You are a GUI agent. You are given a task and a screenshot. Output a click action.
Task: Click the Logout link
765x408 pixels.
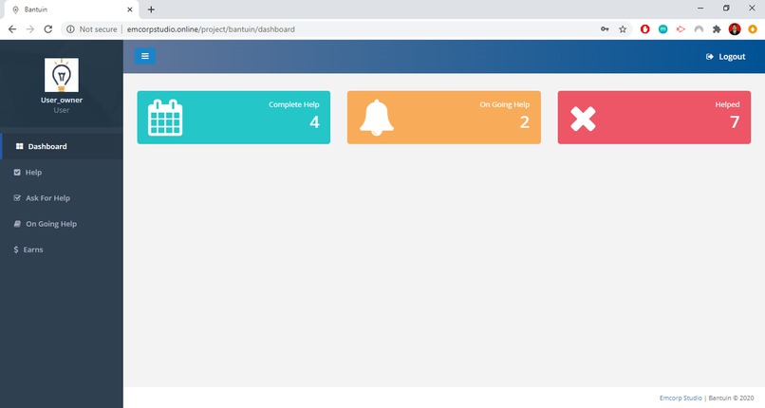point(725,57)
